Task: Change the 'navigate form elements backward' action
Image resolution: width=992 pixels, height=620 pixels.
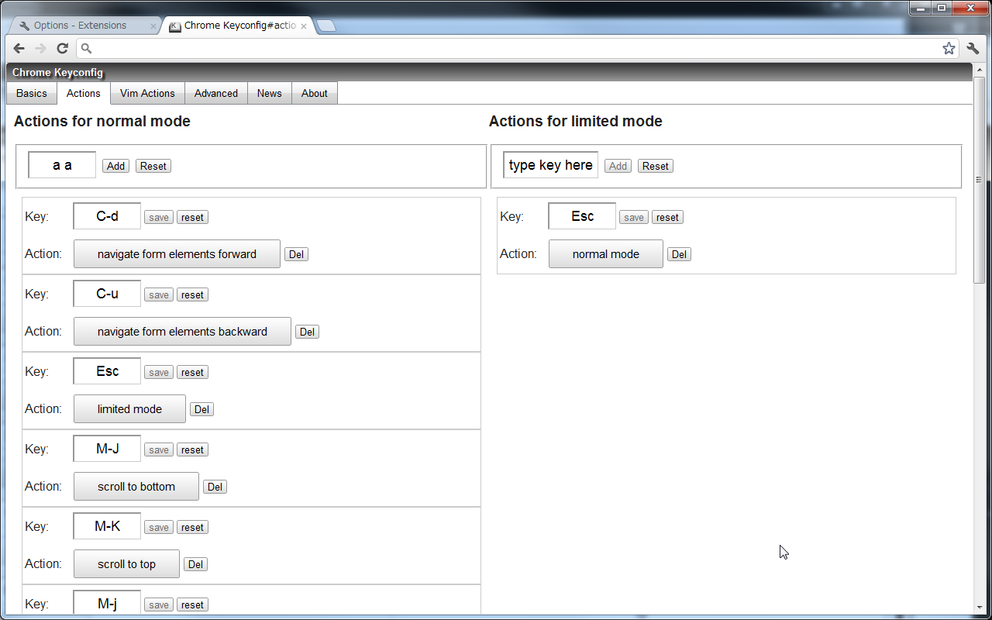Action: [x=182, y=332]
